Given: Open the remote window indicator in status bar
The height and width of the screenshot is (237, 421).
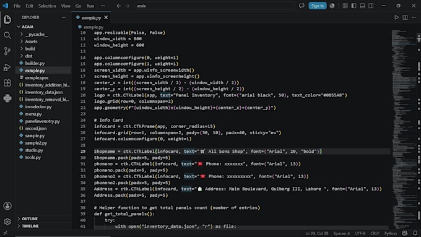Looking at the screenshot, I should (6, 233).
